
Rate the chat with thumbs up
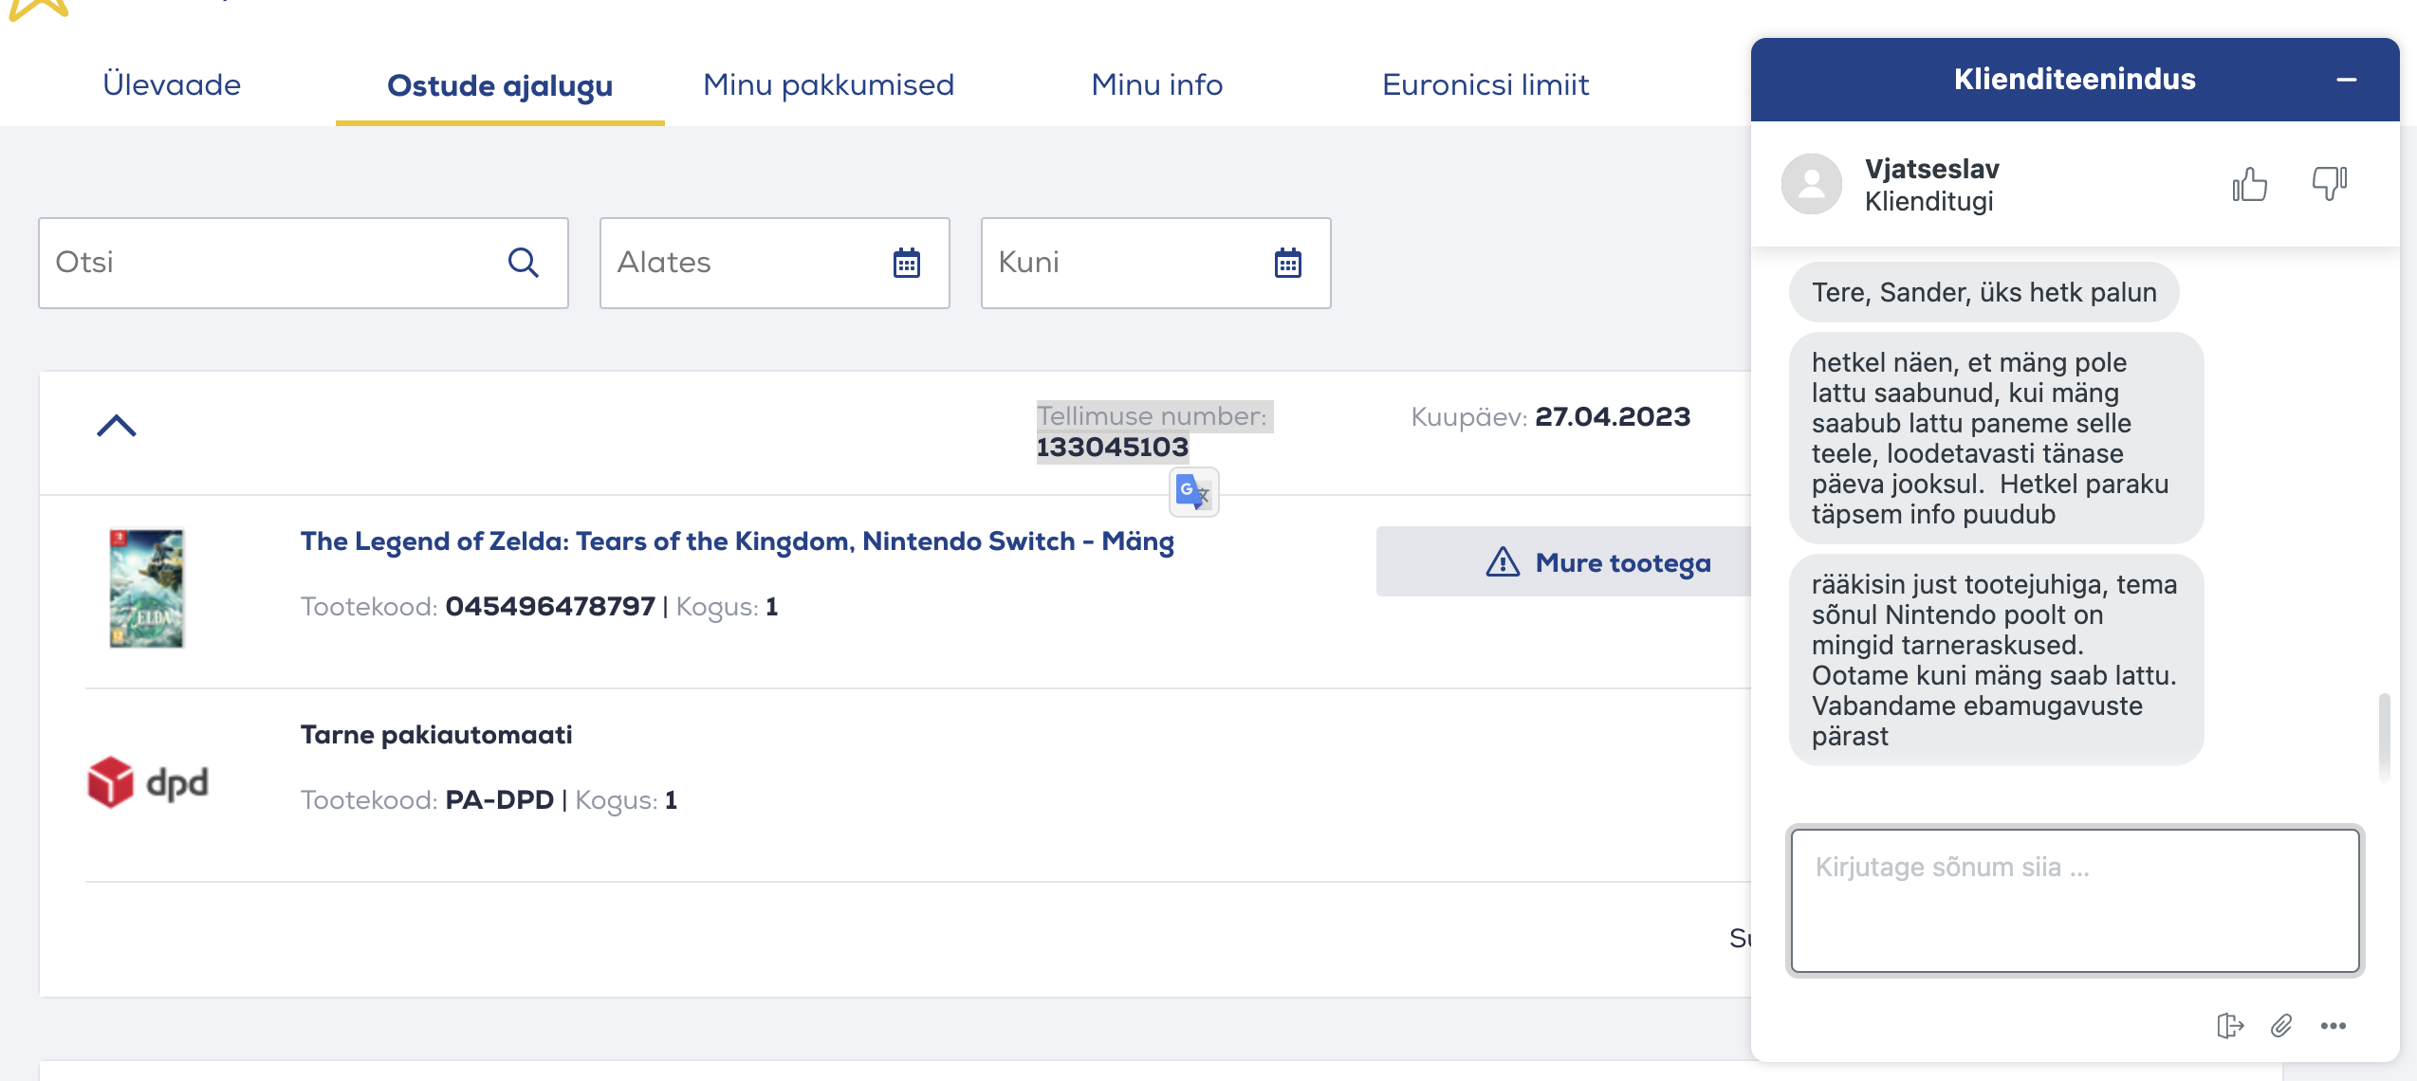(x=2250, y=184)
